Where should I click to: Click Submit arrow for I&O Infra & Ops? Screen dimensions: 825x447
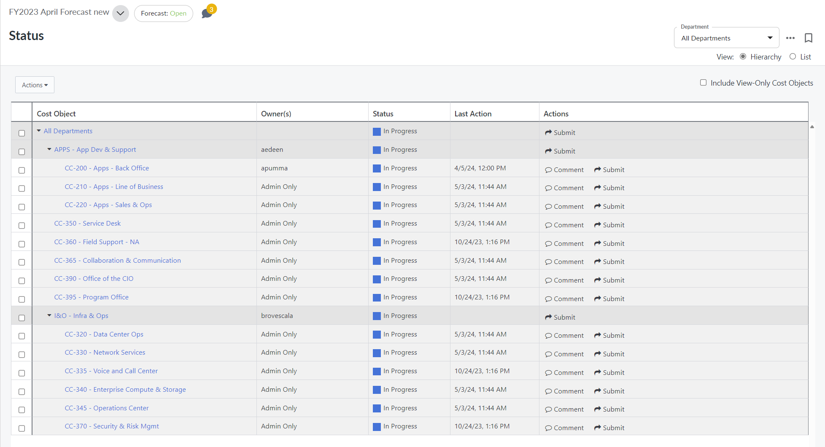[x=548, y=317]
